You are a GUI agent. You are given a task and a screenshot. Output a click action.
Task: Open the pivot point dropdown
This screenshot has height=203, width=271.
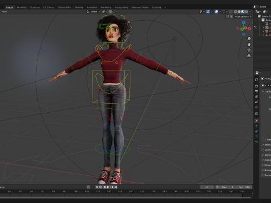click(x=104, y=12)
